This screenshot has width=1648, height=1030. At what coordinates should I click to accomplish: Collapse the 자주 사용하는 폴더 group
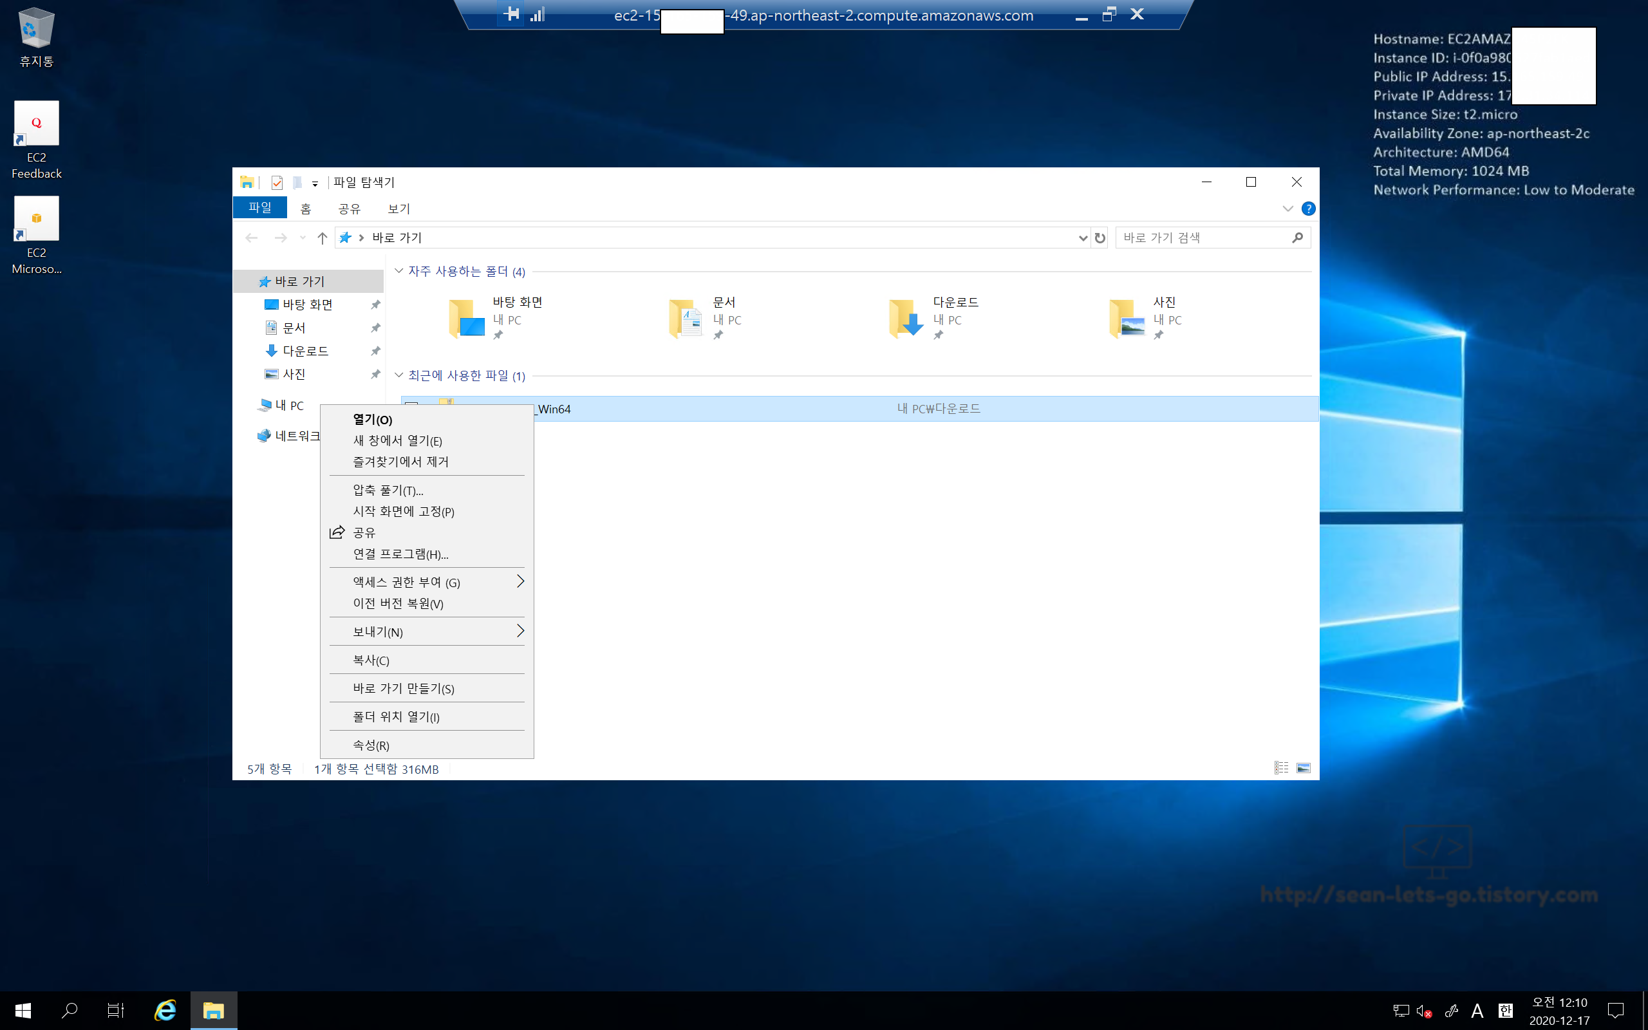(x=399, y=271)
